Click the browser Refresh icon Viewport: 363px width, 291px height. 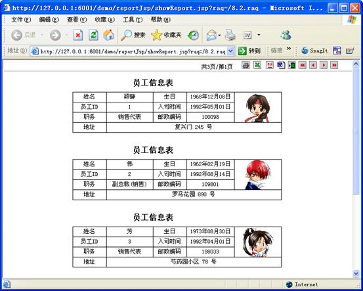(x=93, y=35)
